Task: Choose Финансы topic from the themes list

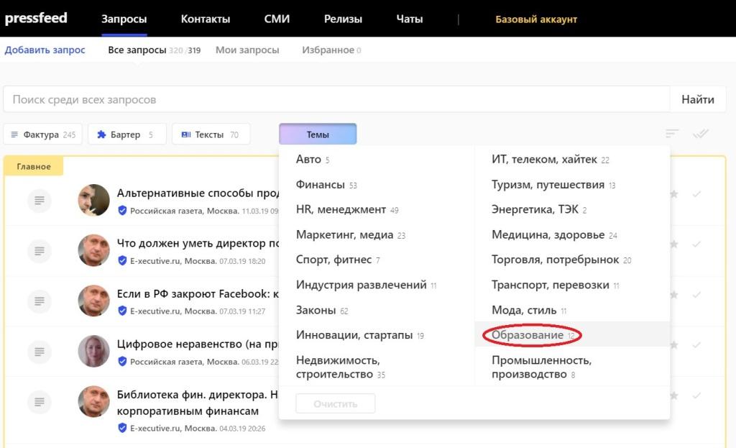Action: 321,185
